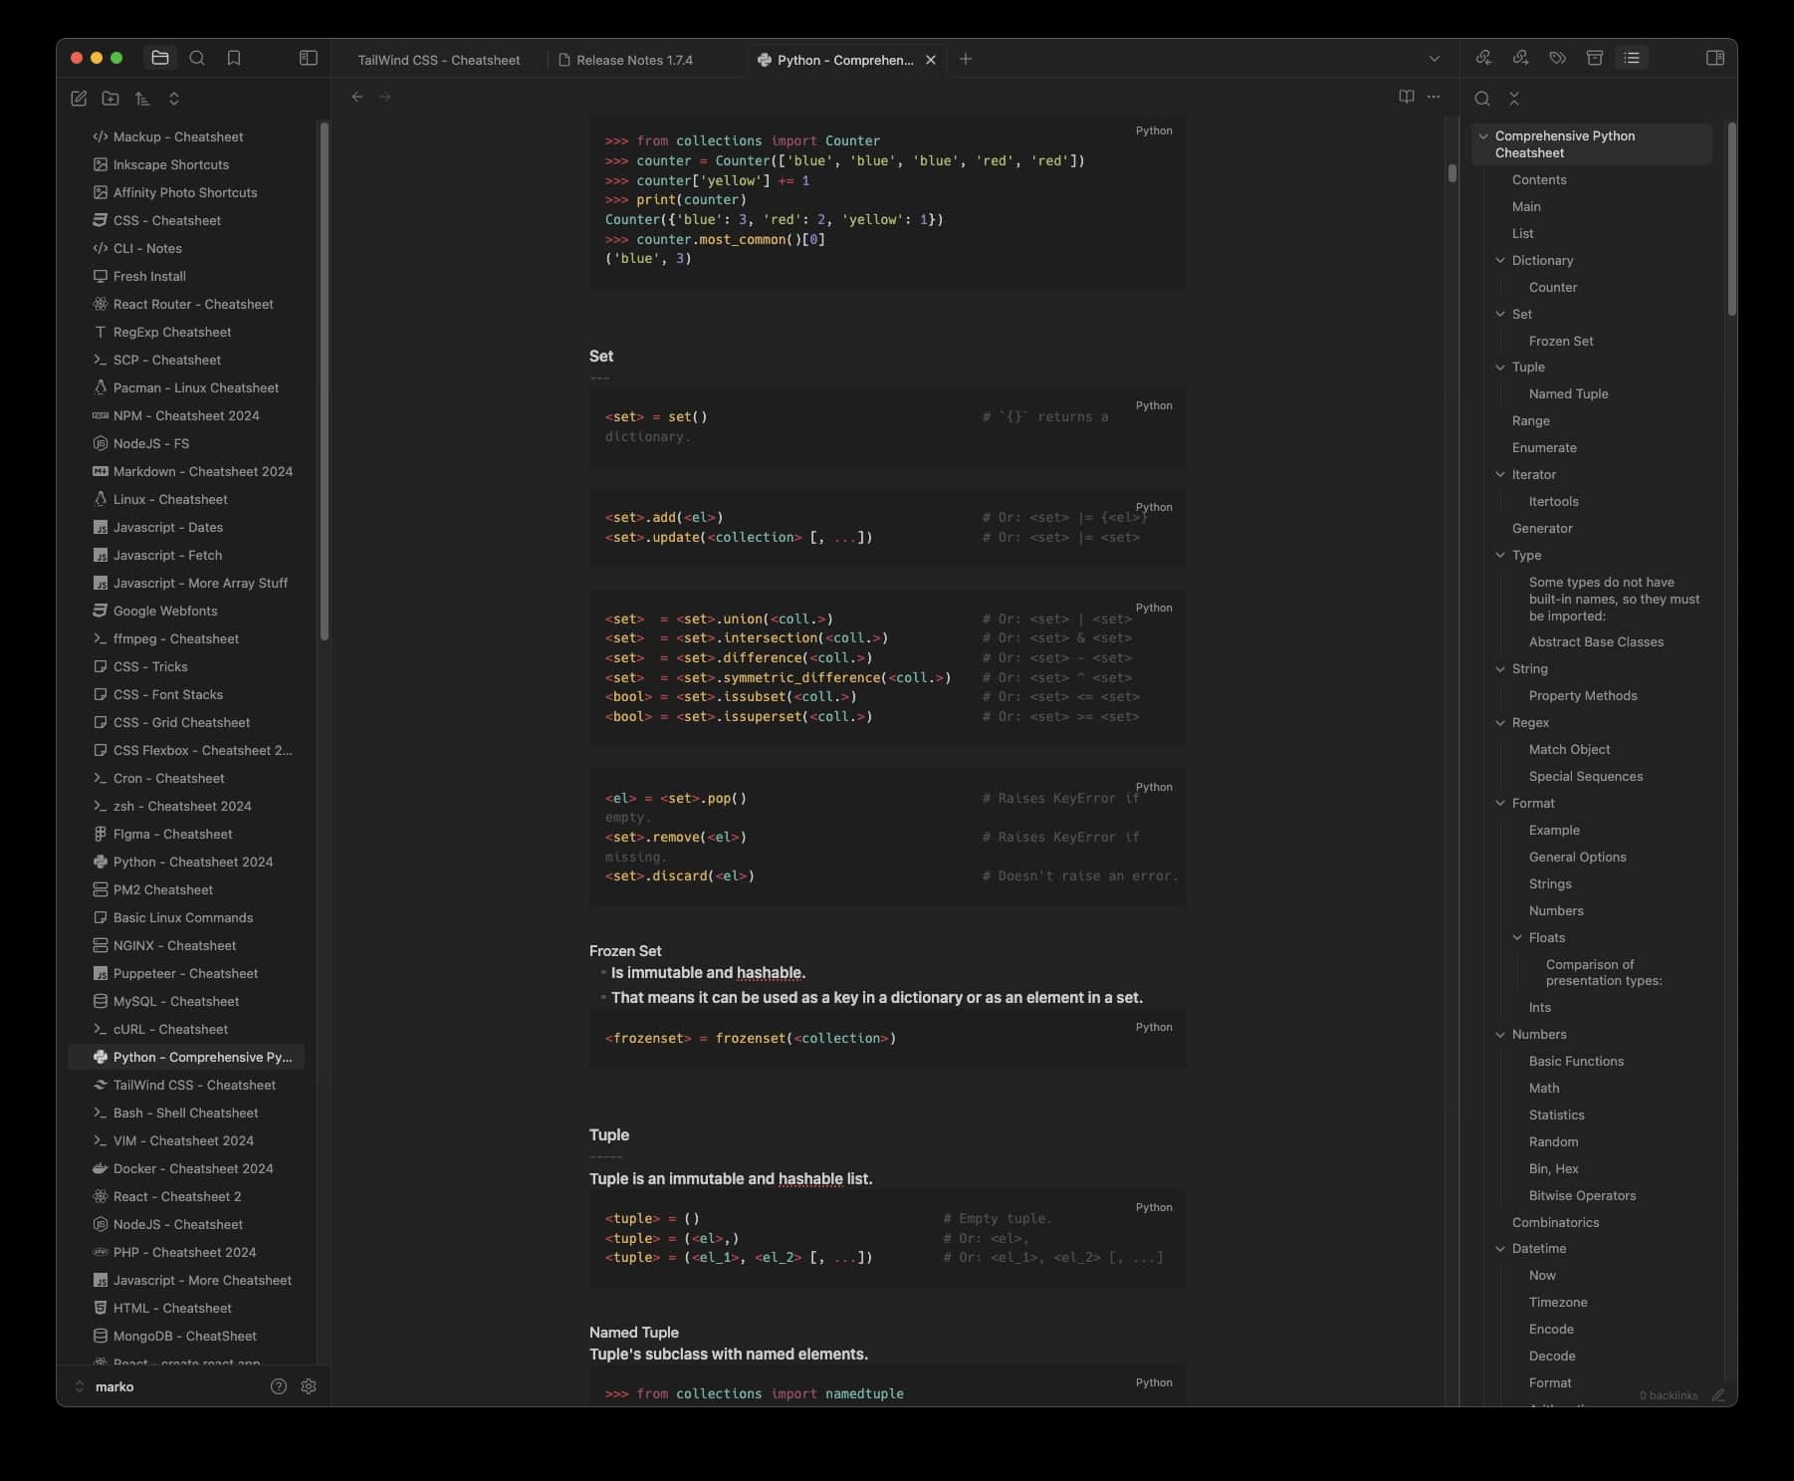1794x1481 pixels.
Task: Open the file explorer folder icon
Action: coord(159,58)
